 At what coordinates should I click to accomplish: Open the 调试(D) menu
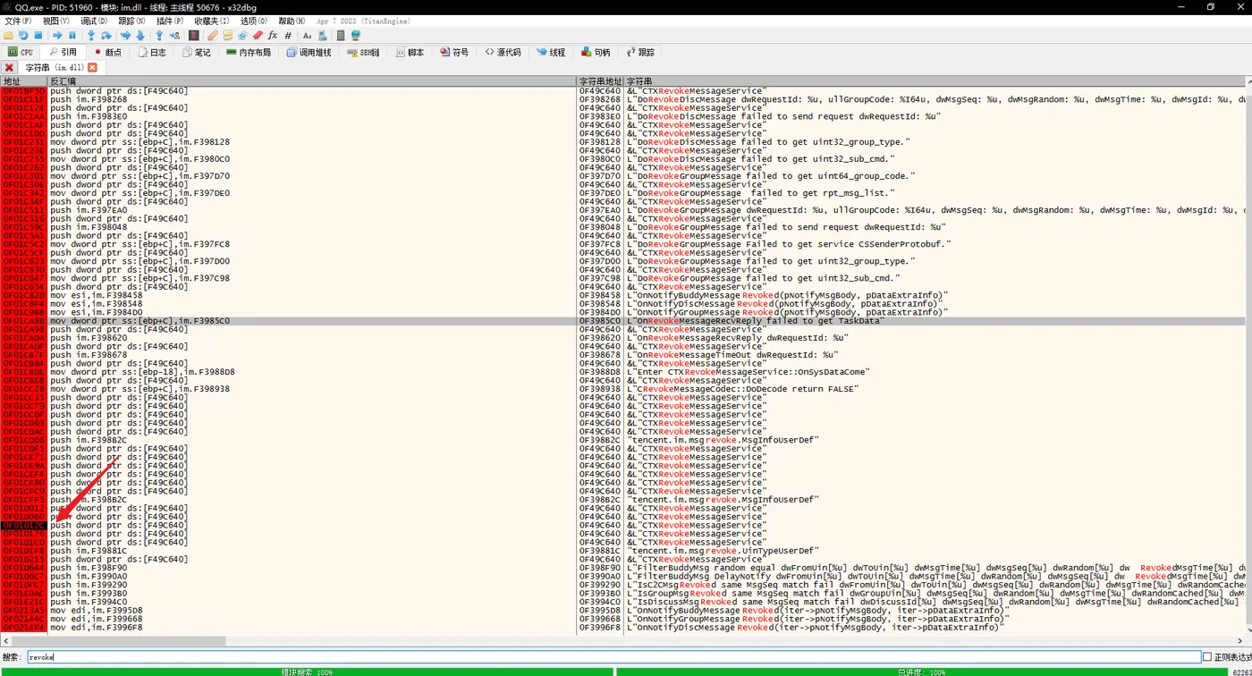[x=94, y=21]
